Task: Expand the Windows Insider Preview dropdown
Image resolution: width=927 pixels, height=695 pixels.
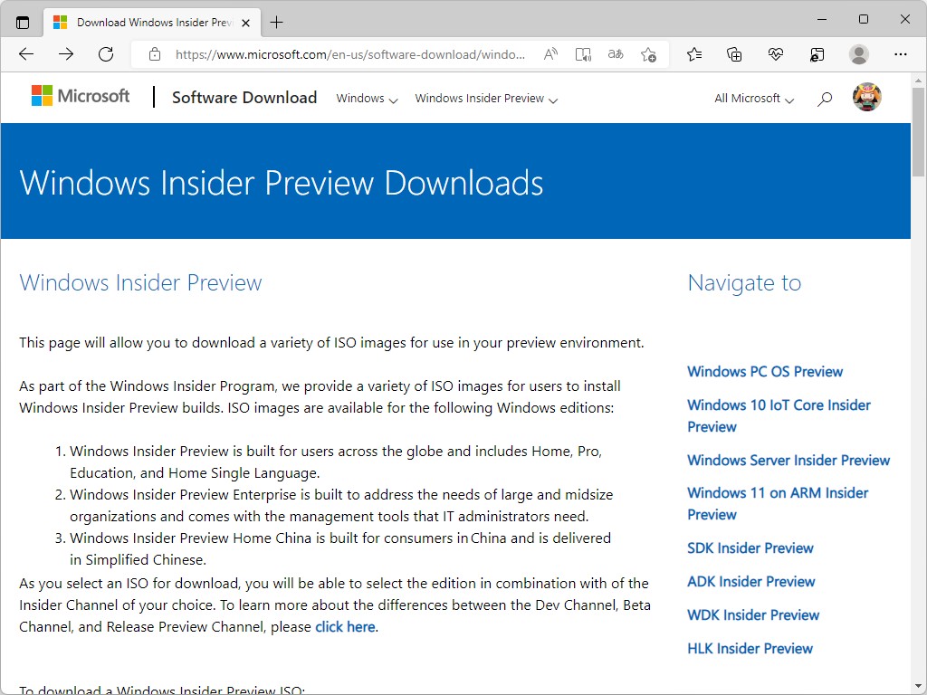Action: (486, 99)
